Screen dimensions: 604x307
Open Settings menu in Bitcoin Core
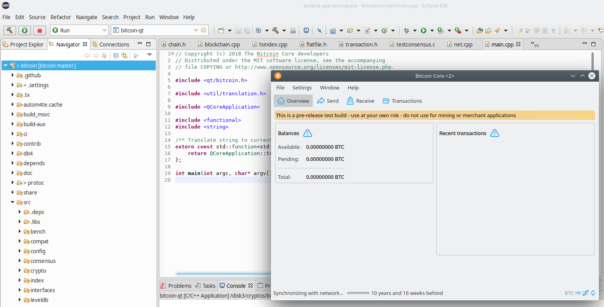pos(302,87)
